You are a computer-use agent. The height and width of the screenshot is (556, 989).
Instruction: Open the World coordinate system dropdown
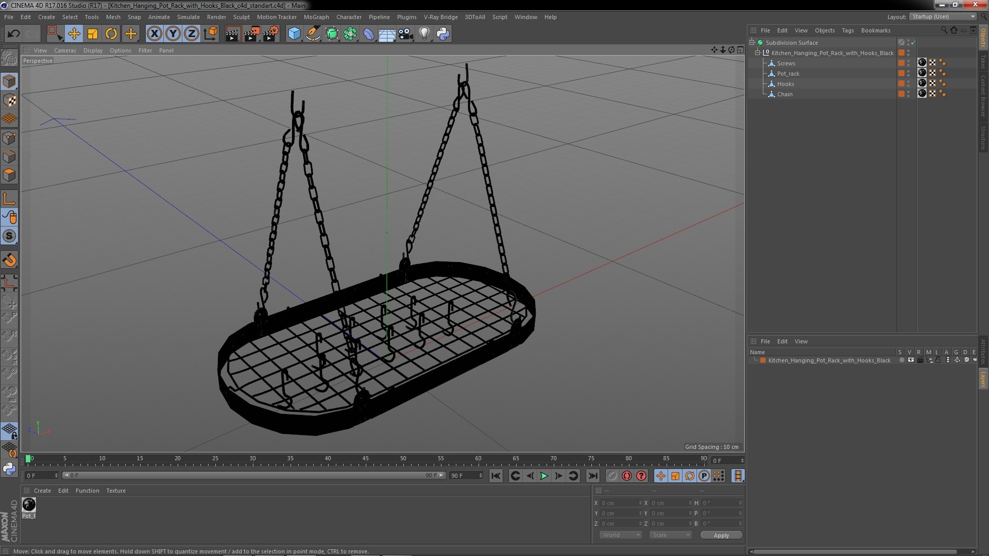pos(620,535)
